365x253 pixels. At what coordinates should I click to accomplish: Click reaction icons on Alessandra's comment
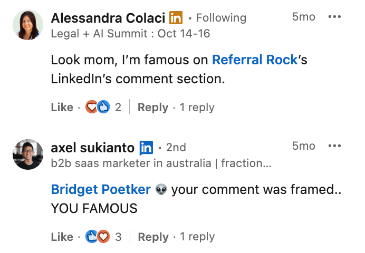[97, 108]
